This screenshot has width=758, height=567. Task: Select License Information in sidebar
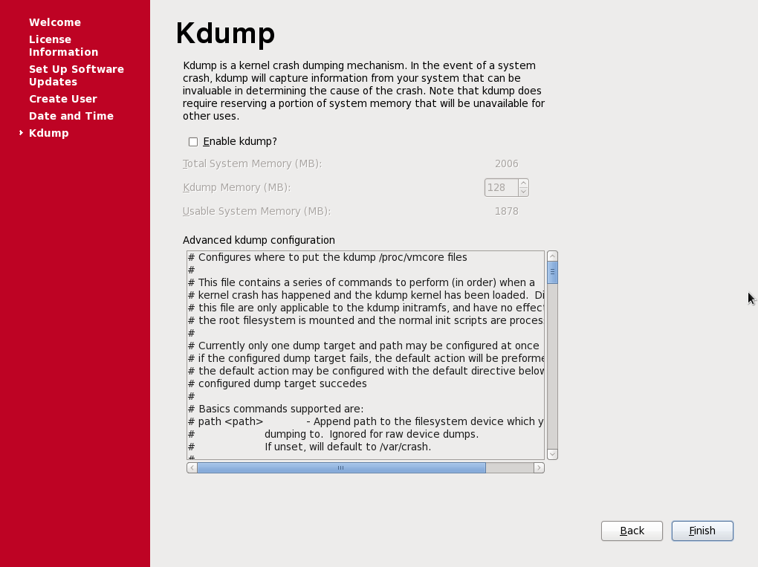point(63,45)
